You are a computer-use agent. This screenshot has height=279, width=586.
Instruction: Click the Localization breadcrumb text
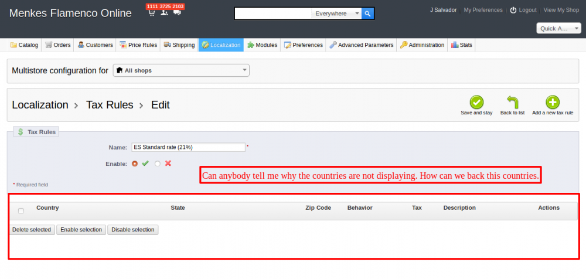[40, 105]
